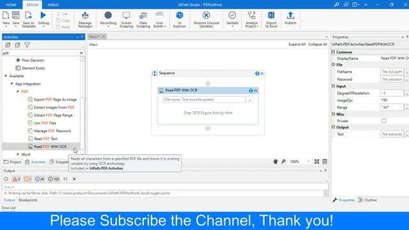The width and height of the screenshot is (409, 230).
Task: Collapse Common properties section
Action: (334, 52)
